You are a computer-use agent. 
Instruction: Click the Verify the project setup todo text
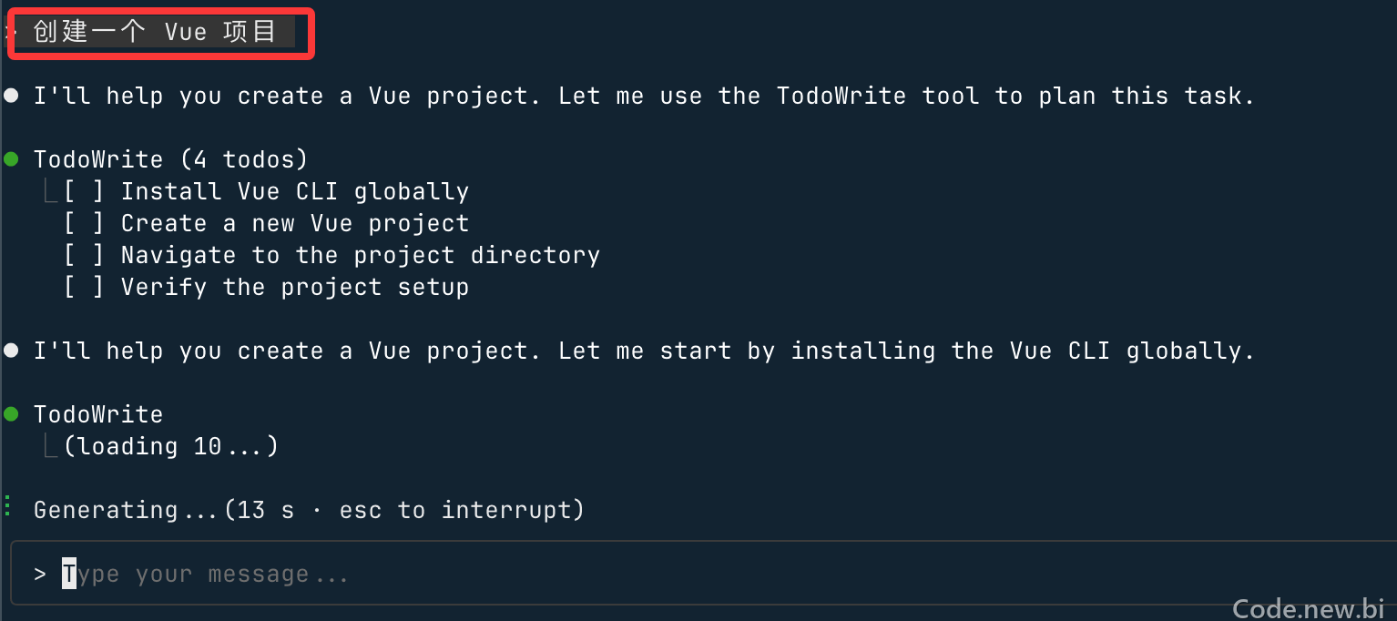click(x=295, y=287)
